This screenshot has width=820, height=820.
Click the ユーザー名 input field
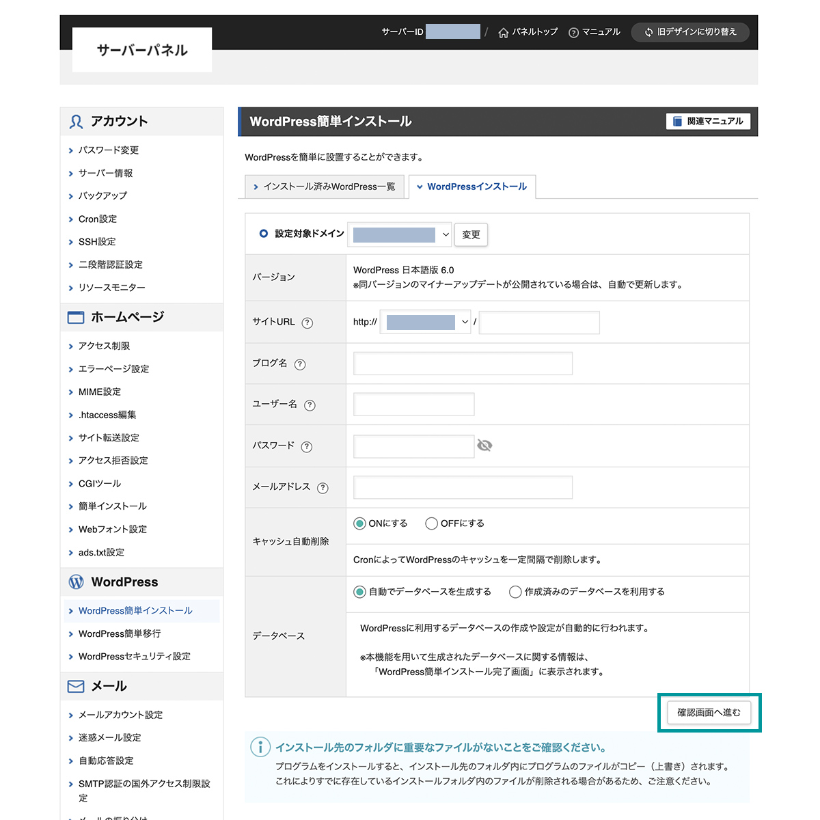coord(413,405)
